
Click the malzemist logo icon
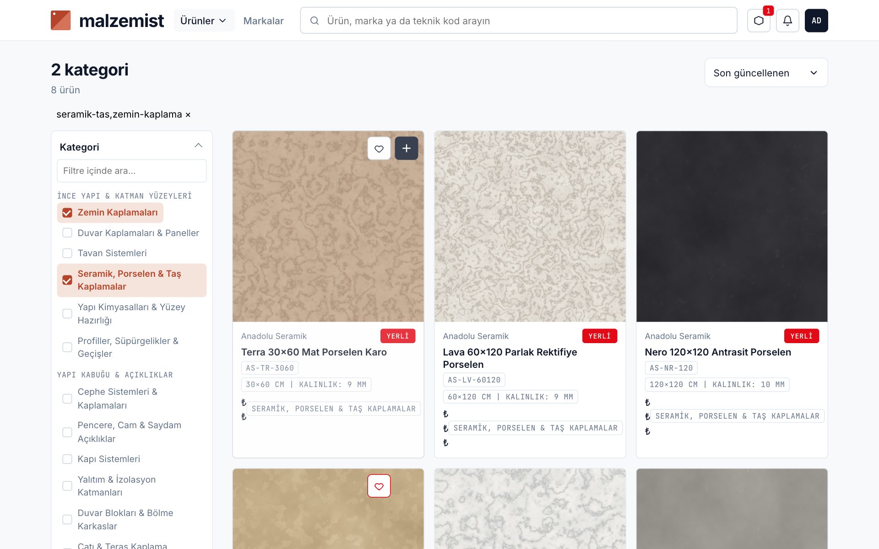point(60,21)
